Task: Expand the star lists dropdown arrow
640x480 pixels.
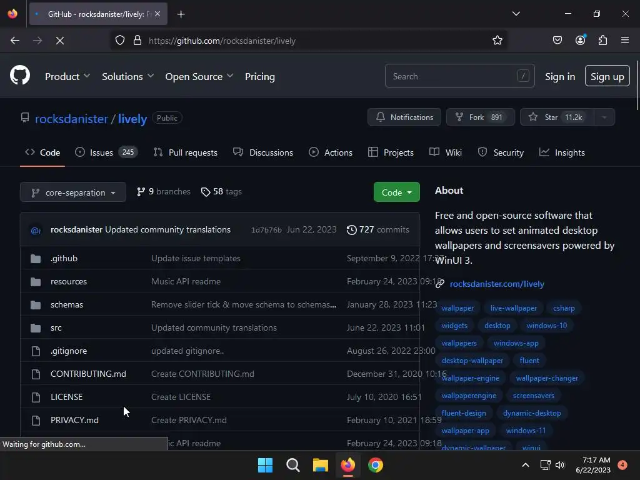Action: [604, 117]
